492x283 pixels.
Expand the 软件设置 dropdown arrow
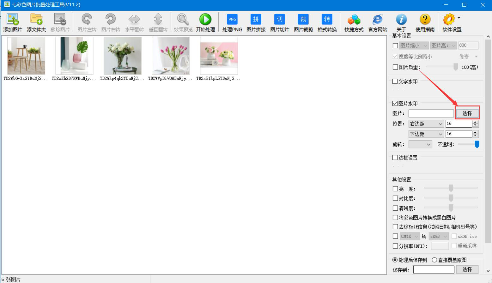click(x=459, y=18)
